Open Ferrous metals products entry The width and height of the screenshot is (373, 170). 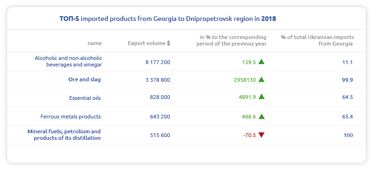click(x=71, y=117)
